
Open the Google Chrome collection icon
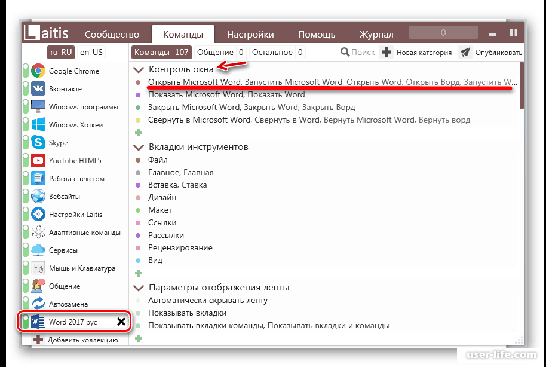pos(38,71)
